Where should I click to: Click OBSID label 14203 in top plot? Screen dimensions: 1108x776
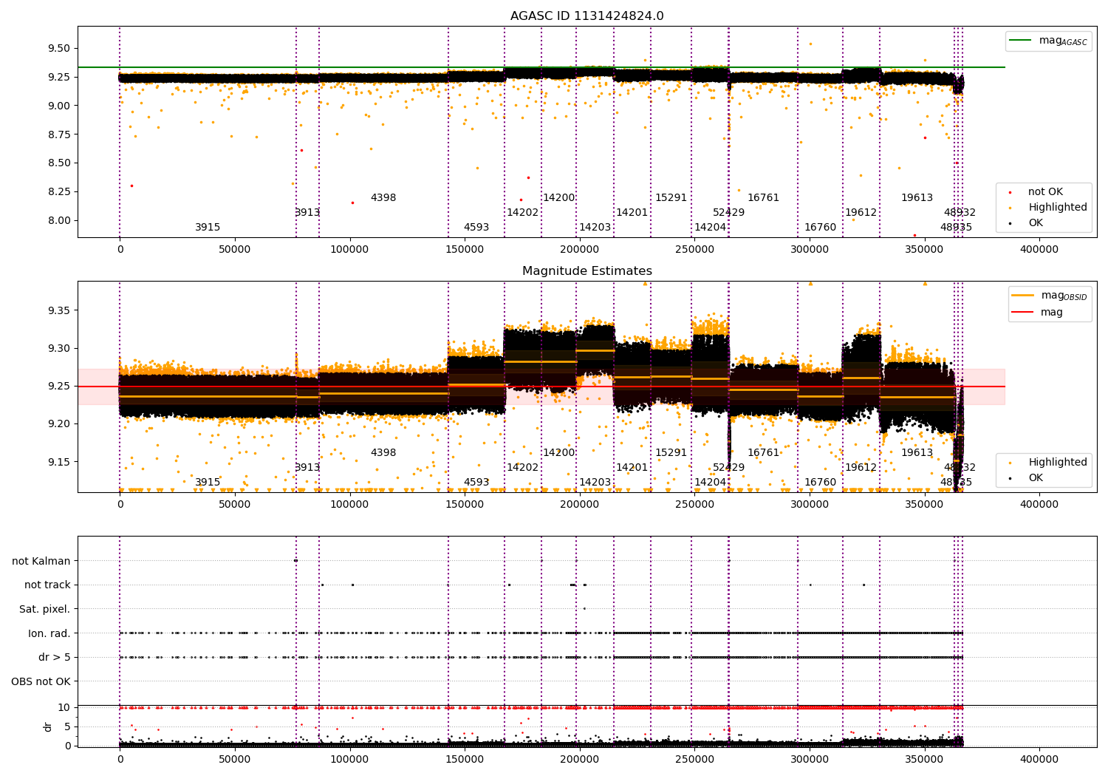(x=595, y=227)
